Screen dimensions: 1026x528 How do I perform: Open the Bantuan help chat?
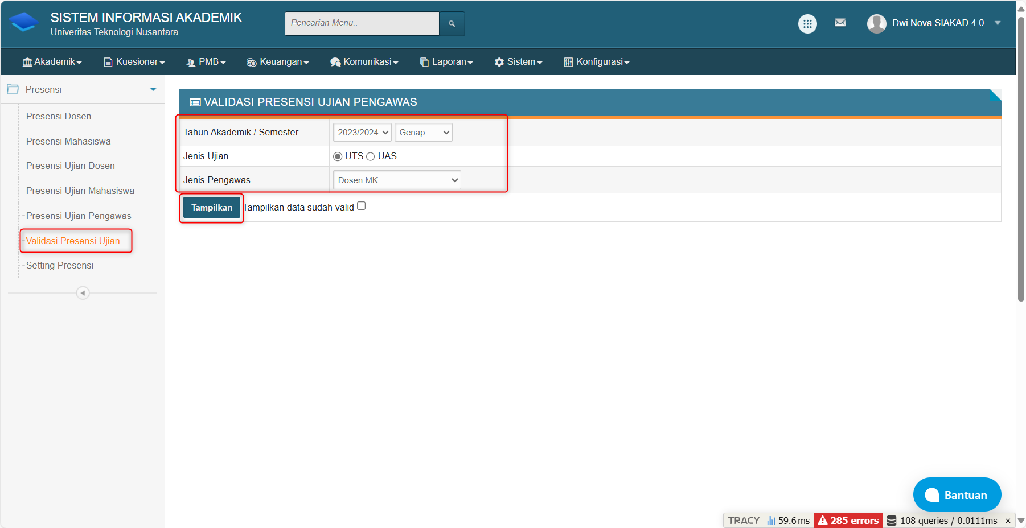click(957, 495)
